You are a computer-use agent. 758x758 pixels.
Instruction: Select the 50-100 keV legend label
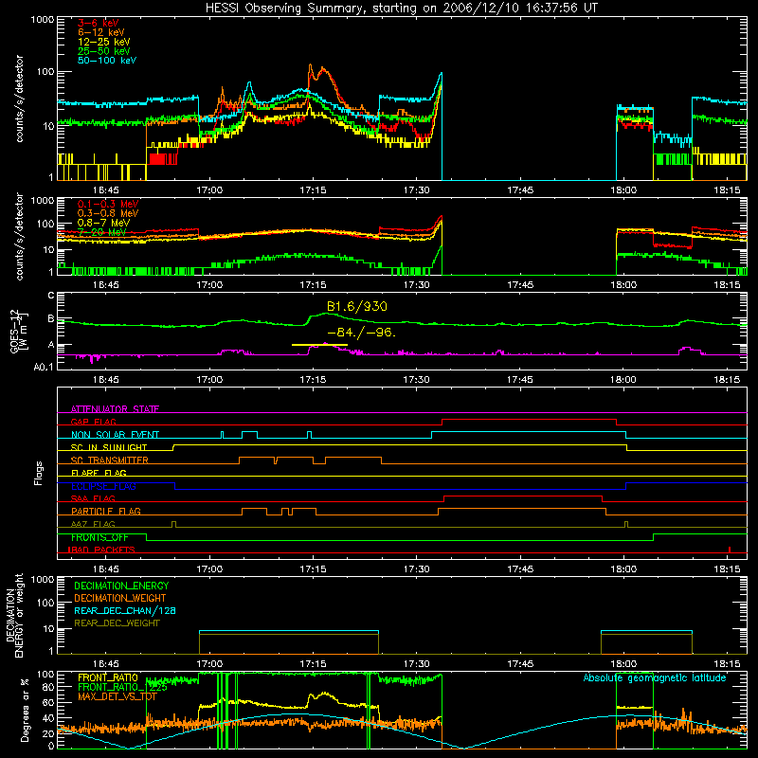(x=107, y=61)
